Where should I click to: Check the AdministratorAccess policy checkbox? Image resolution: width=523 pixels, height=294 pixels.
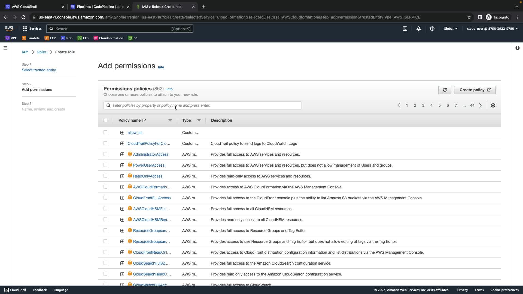105,154
